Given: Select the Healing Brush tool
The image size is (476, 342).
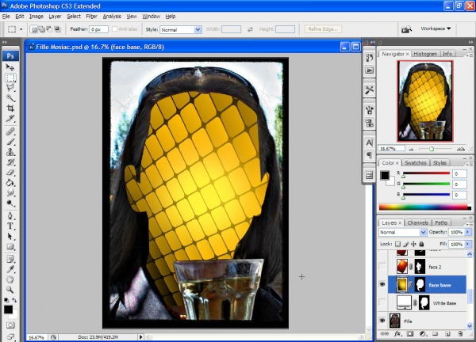Looking at the screenshot, I should point(10,131).
